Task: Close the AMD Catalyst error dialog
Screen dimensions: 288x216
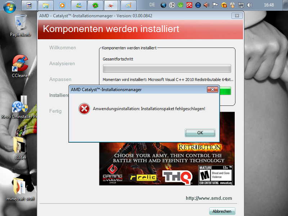Action: point(212,89)
